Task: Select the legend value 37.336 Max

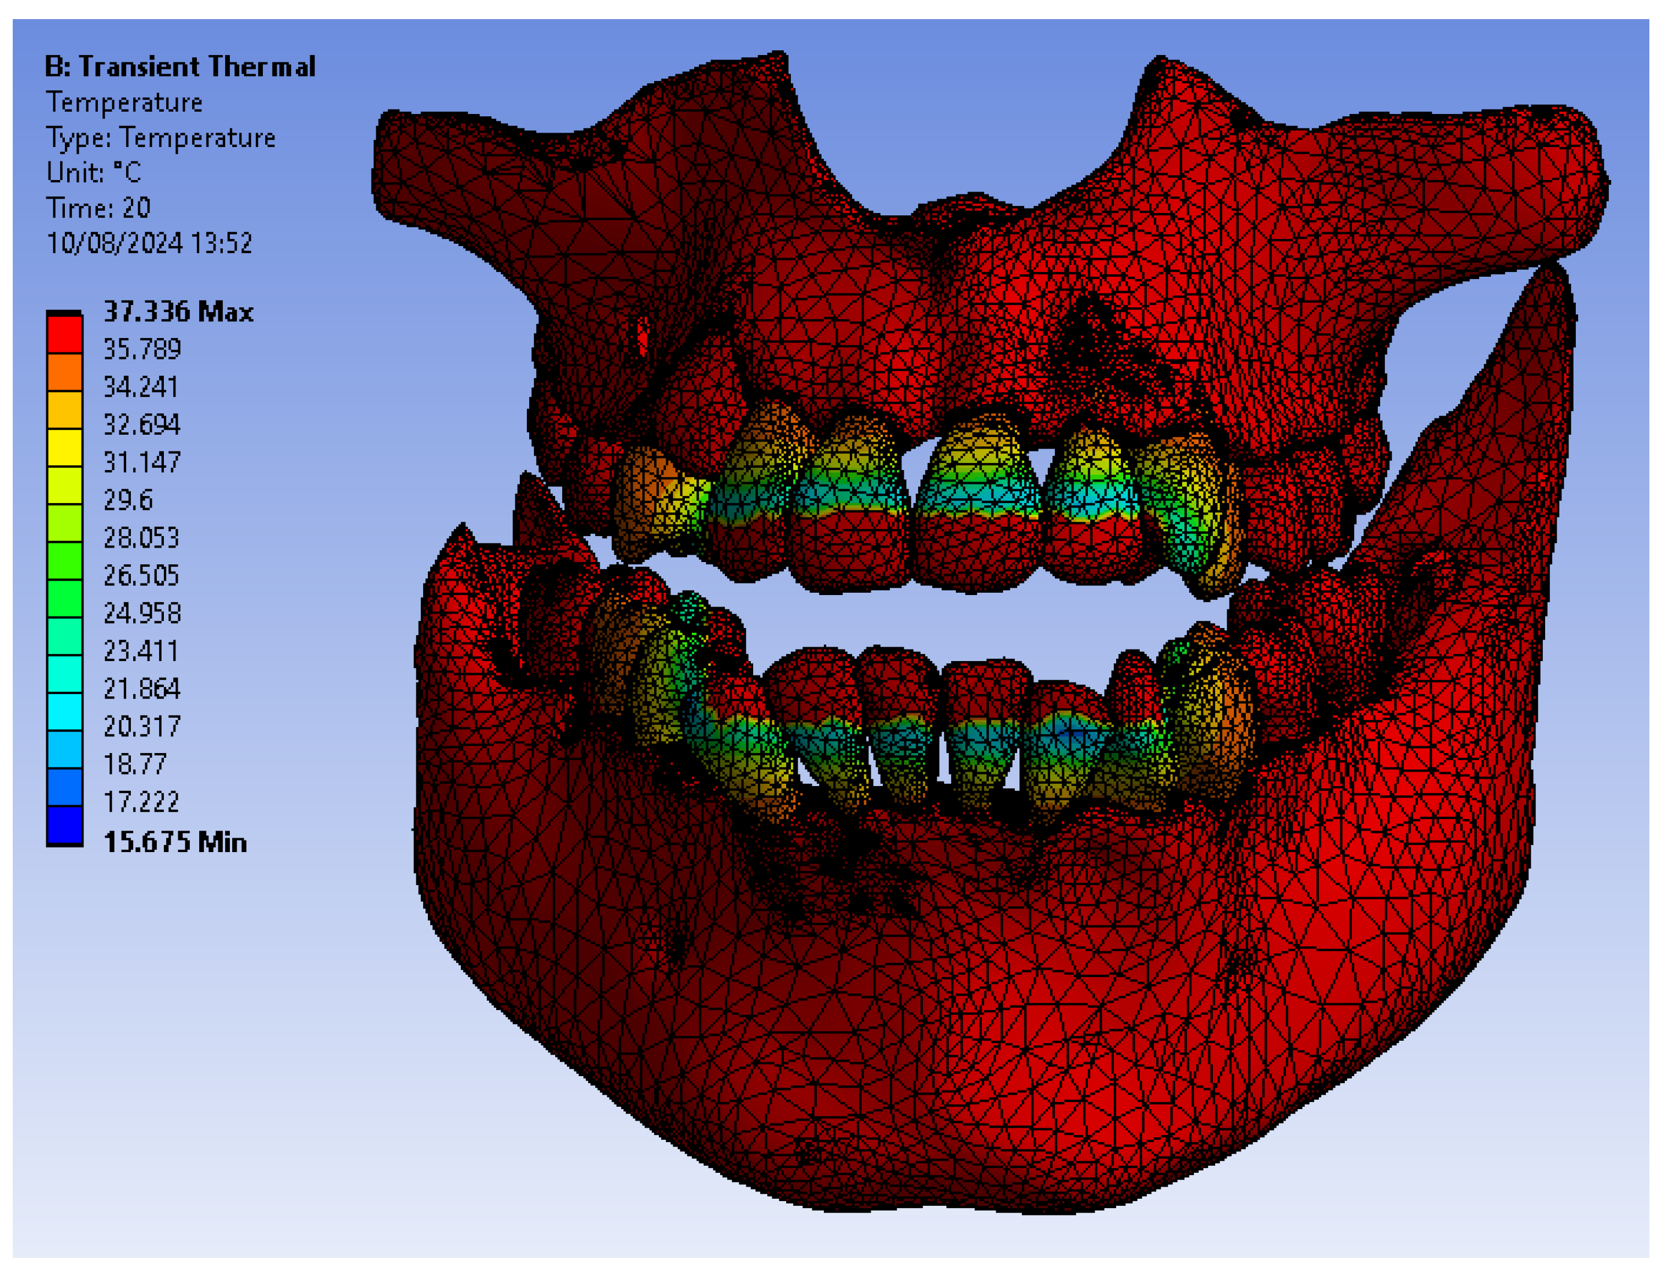Action: (x=178, y=312)
